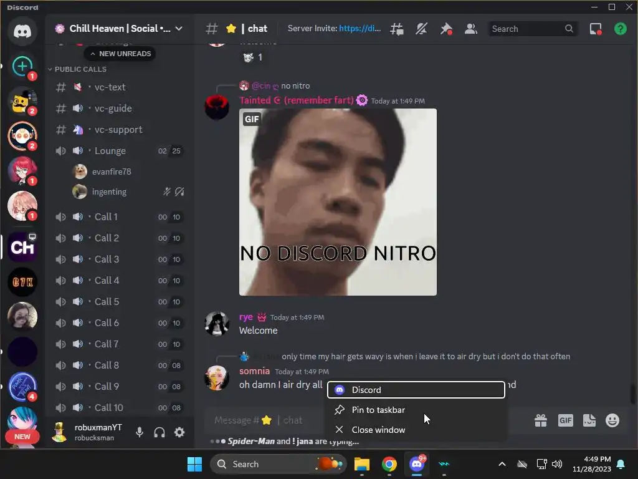Open the sticker picker icon
Viewport: 638px width, 479px height.
click(589, 420)
